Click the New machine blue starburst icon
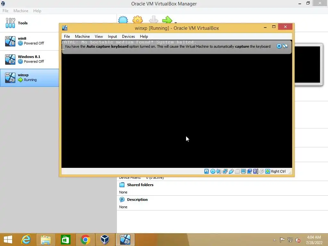The image size is (328, 246). coord(123,20)
